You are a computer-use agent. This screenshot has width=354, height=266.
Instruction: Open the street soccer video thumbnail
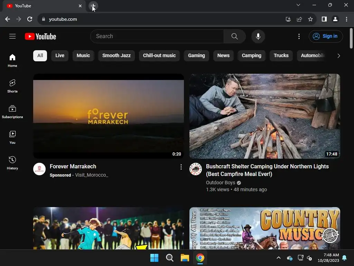109,228
